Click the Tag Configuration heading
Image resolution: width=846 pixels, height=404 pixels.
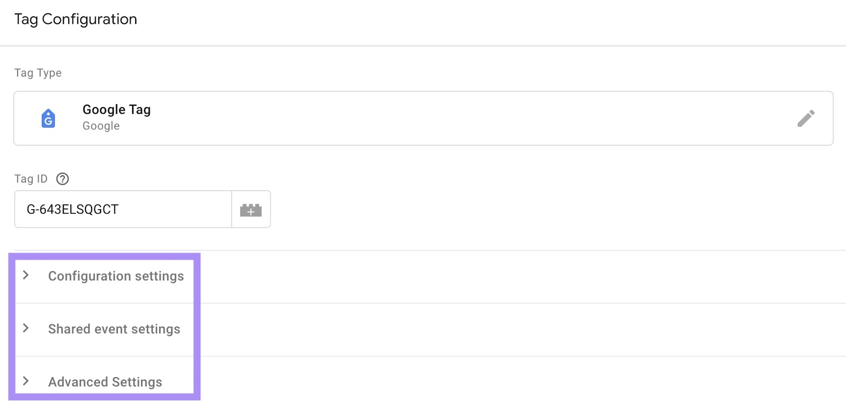[x=76, y=19]
